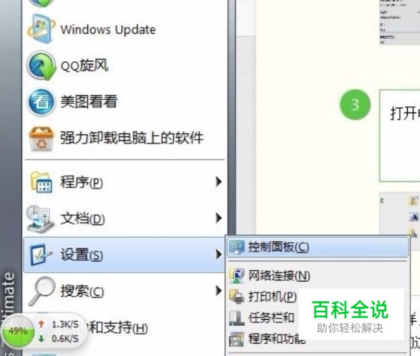Expand the 程序(P) submenu arrow
420x356 pixels.
coord(218,182)
